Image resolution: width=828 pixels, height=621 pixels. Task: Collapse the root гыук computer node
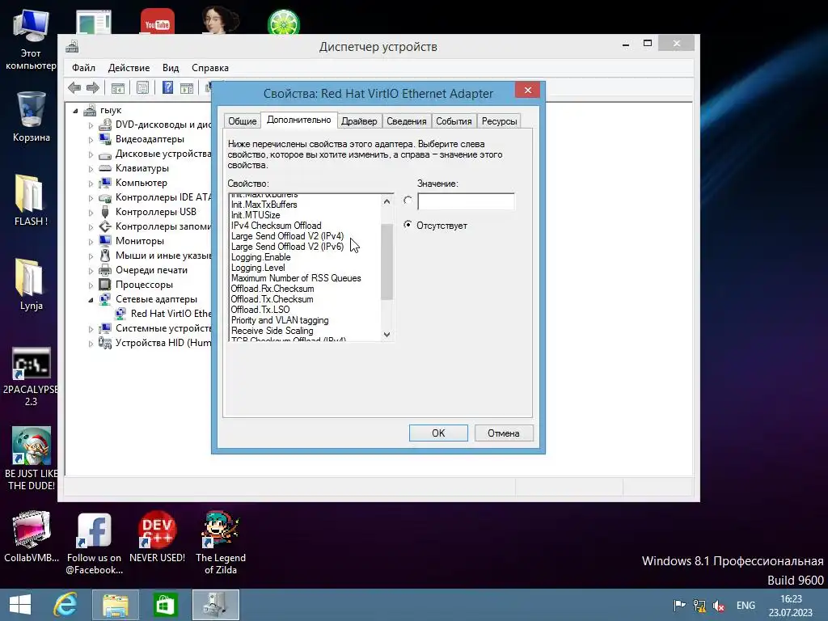click(x=75, y=111)
